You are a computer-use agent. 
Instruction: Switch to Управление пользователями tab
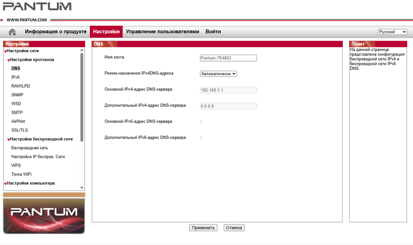162,32
